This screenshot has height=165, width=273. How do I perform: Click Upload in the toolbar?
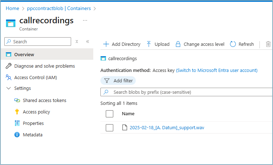click(158, 44)
